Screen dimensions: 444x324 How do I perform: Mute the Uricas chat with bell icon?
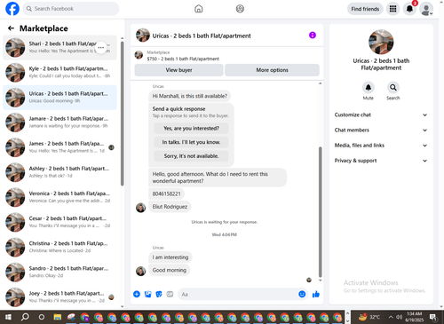coord(369,88)
